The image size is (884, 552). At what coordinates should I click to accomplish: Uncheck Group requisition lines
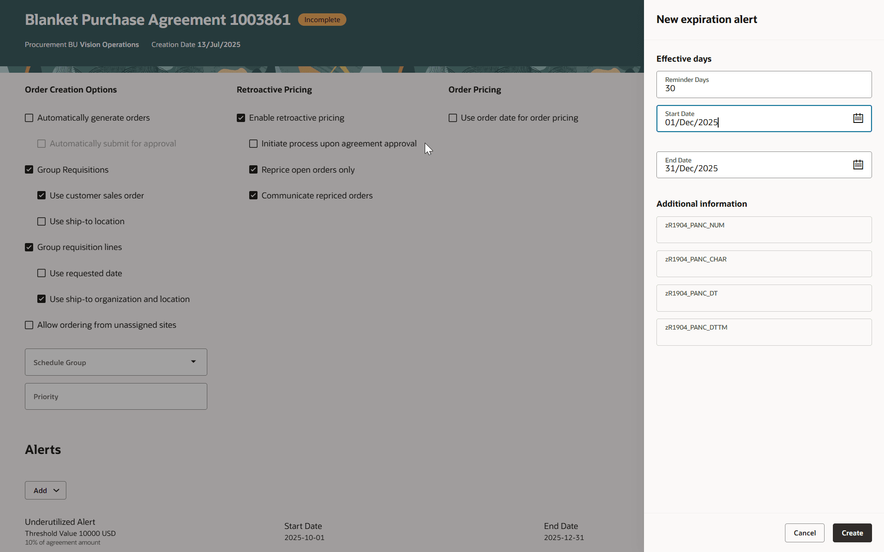click(x=29, y=247)
